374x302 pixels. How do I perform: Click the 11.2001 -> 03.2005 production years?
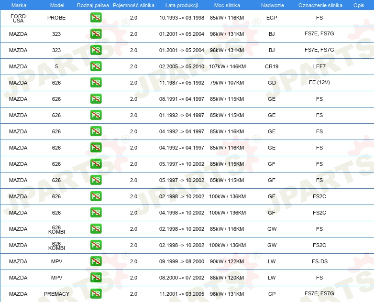182,294
